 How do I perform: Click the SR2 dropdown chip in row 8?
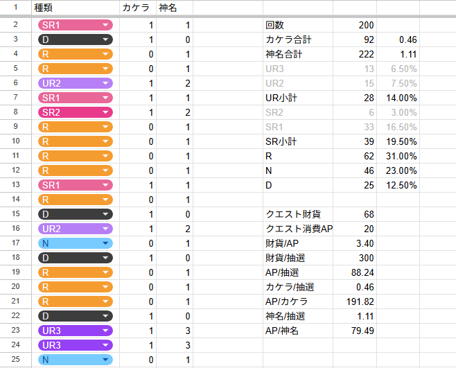coord(75,112)
